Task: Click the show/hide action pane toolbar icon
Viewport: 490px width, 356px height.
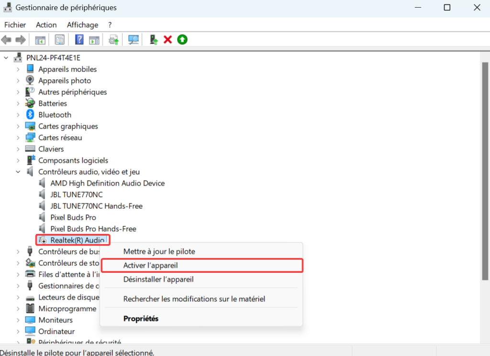Action: click(94, 40)
